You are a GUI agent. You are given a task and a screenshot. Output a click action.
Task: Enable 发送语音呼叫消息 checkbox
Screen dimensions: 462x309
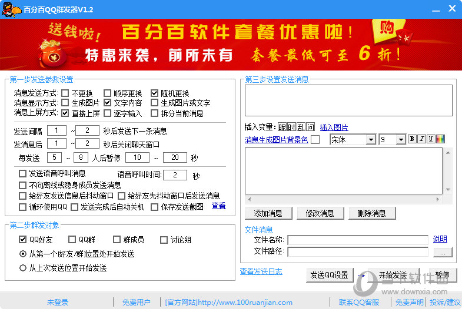pyautogui.click(x=22, y=173)
